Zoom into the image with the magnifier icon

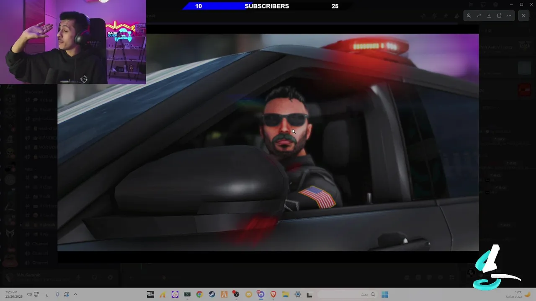point(469,15)
